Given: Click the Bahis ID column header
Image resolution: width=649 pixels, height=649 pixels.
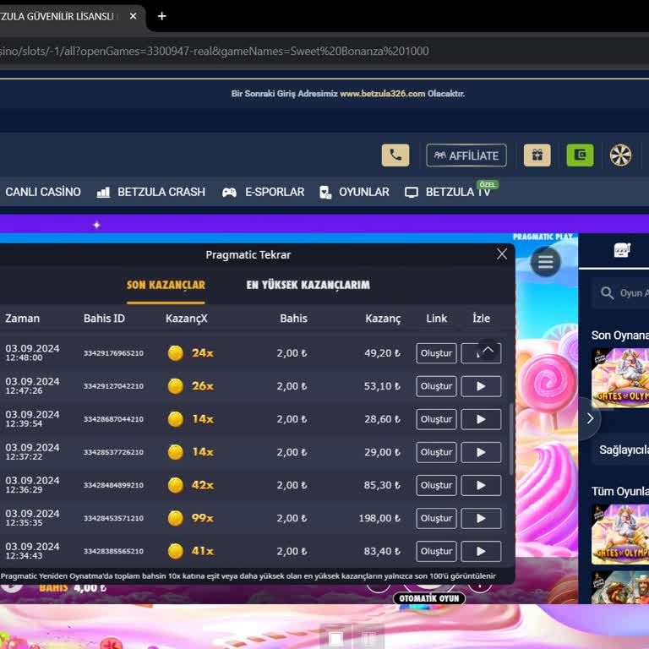Looking at the screenshot, I should click(x=104, y=319).
